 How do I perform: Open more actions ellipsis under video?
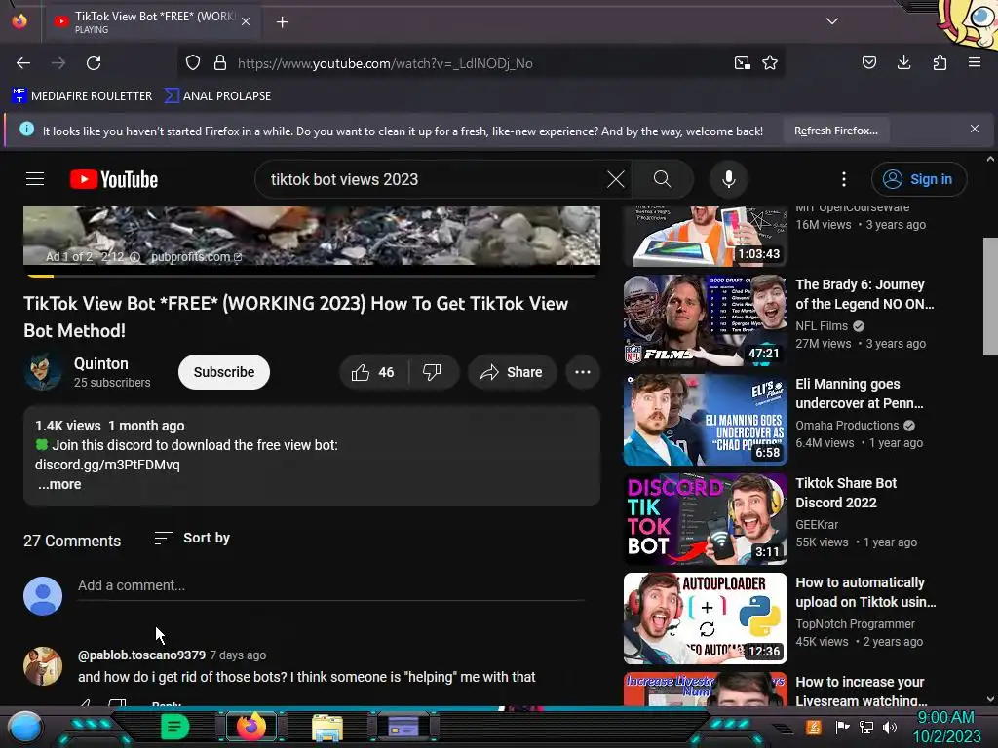583,372
